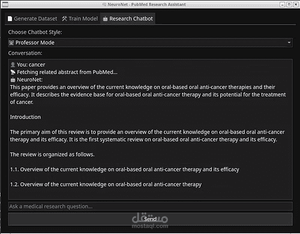Click the NeuroNet title bar text
The height and width of the screenshot is (234, 300).
(x=146, y=4)
